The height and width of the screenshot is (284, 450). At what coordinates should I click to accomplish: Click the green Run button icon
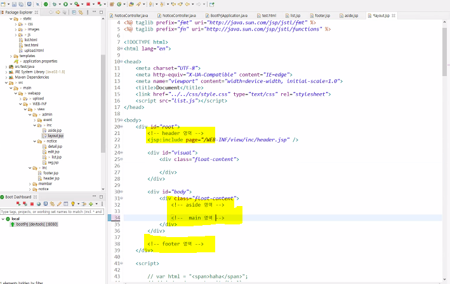[65, 4]
